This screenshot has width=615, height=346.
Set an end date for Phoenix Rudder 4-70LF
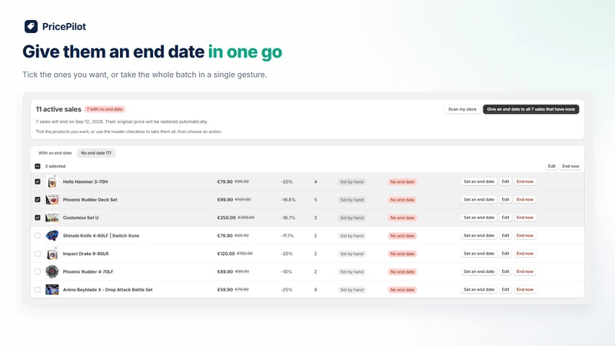479,271
